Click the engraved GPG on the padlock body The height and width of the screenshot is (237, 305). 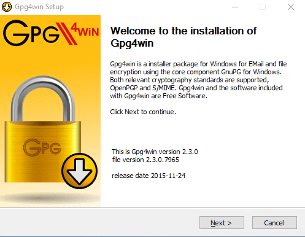(x=42, y=147)
